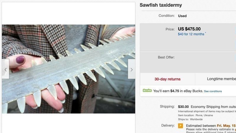Click the Used condition value
Screen dimensions: 236x133
click(182, 16)
